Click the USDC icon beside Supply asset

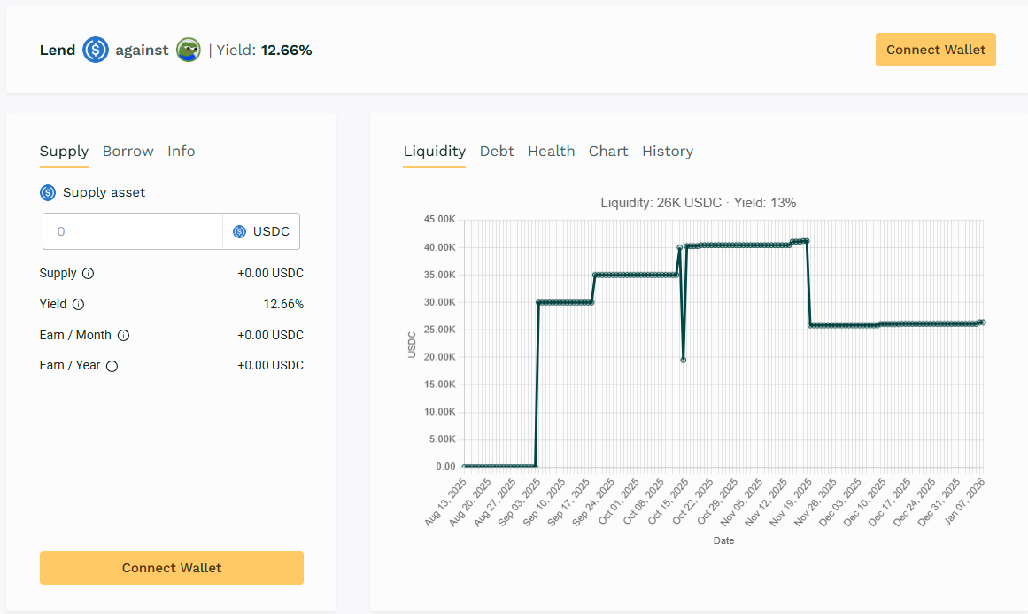point(48,192)
